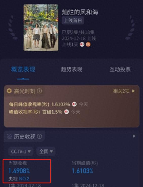The height and width of the screenshot is (187, 143).
Task: Tap the hexagon star icon of 高光时刻
Action: coord(9,91)
